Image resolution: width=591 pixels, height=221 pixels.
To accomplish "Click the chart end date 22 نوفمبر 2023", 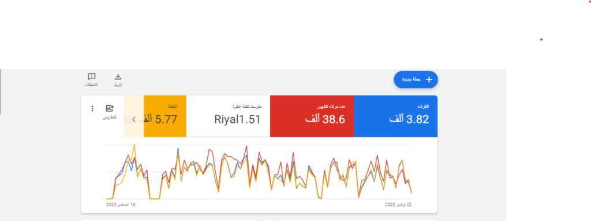I will pos(398,204).
